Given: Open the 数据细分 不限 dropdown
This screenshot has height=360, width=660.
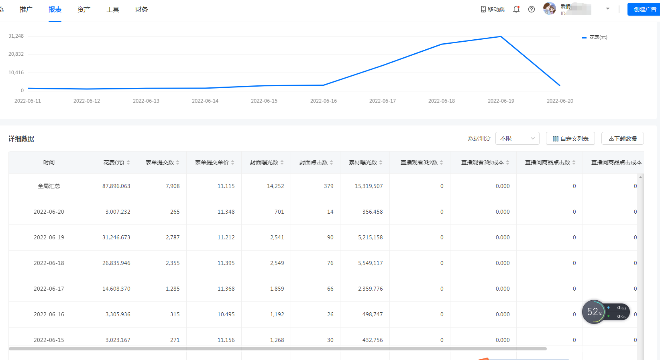Looking at the screenshot, I should pos(517,138).
